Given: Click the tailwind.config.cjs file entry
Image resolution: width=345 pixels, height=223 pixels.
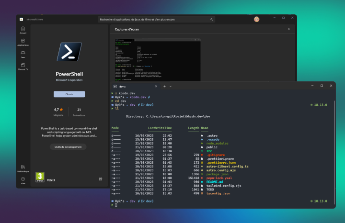Looking at the screenshot, I should [224, 186].
